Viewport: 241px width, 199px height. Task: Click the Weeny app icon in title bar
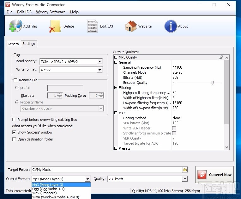(x=8, y=5)
